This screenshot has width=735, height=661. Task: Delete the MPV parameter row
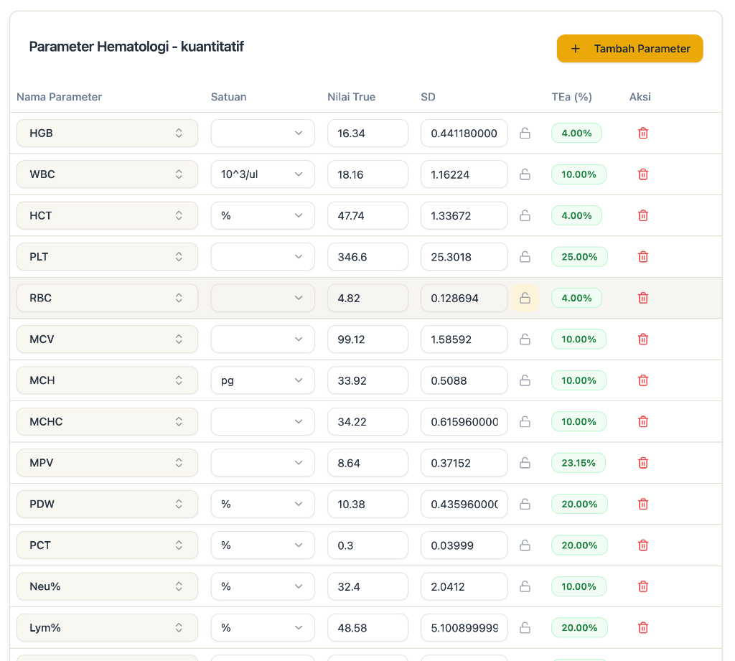tap(643, 463)
